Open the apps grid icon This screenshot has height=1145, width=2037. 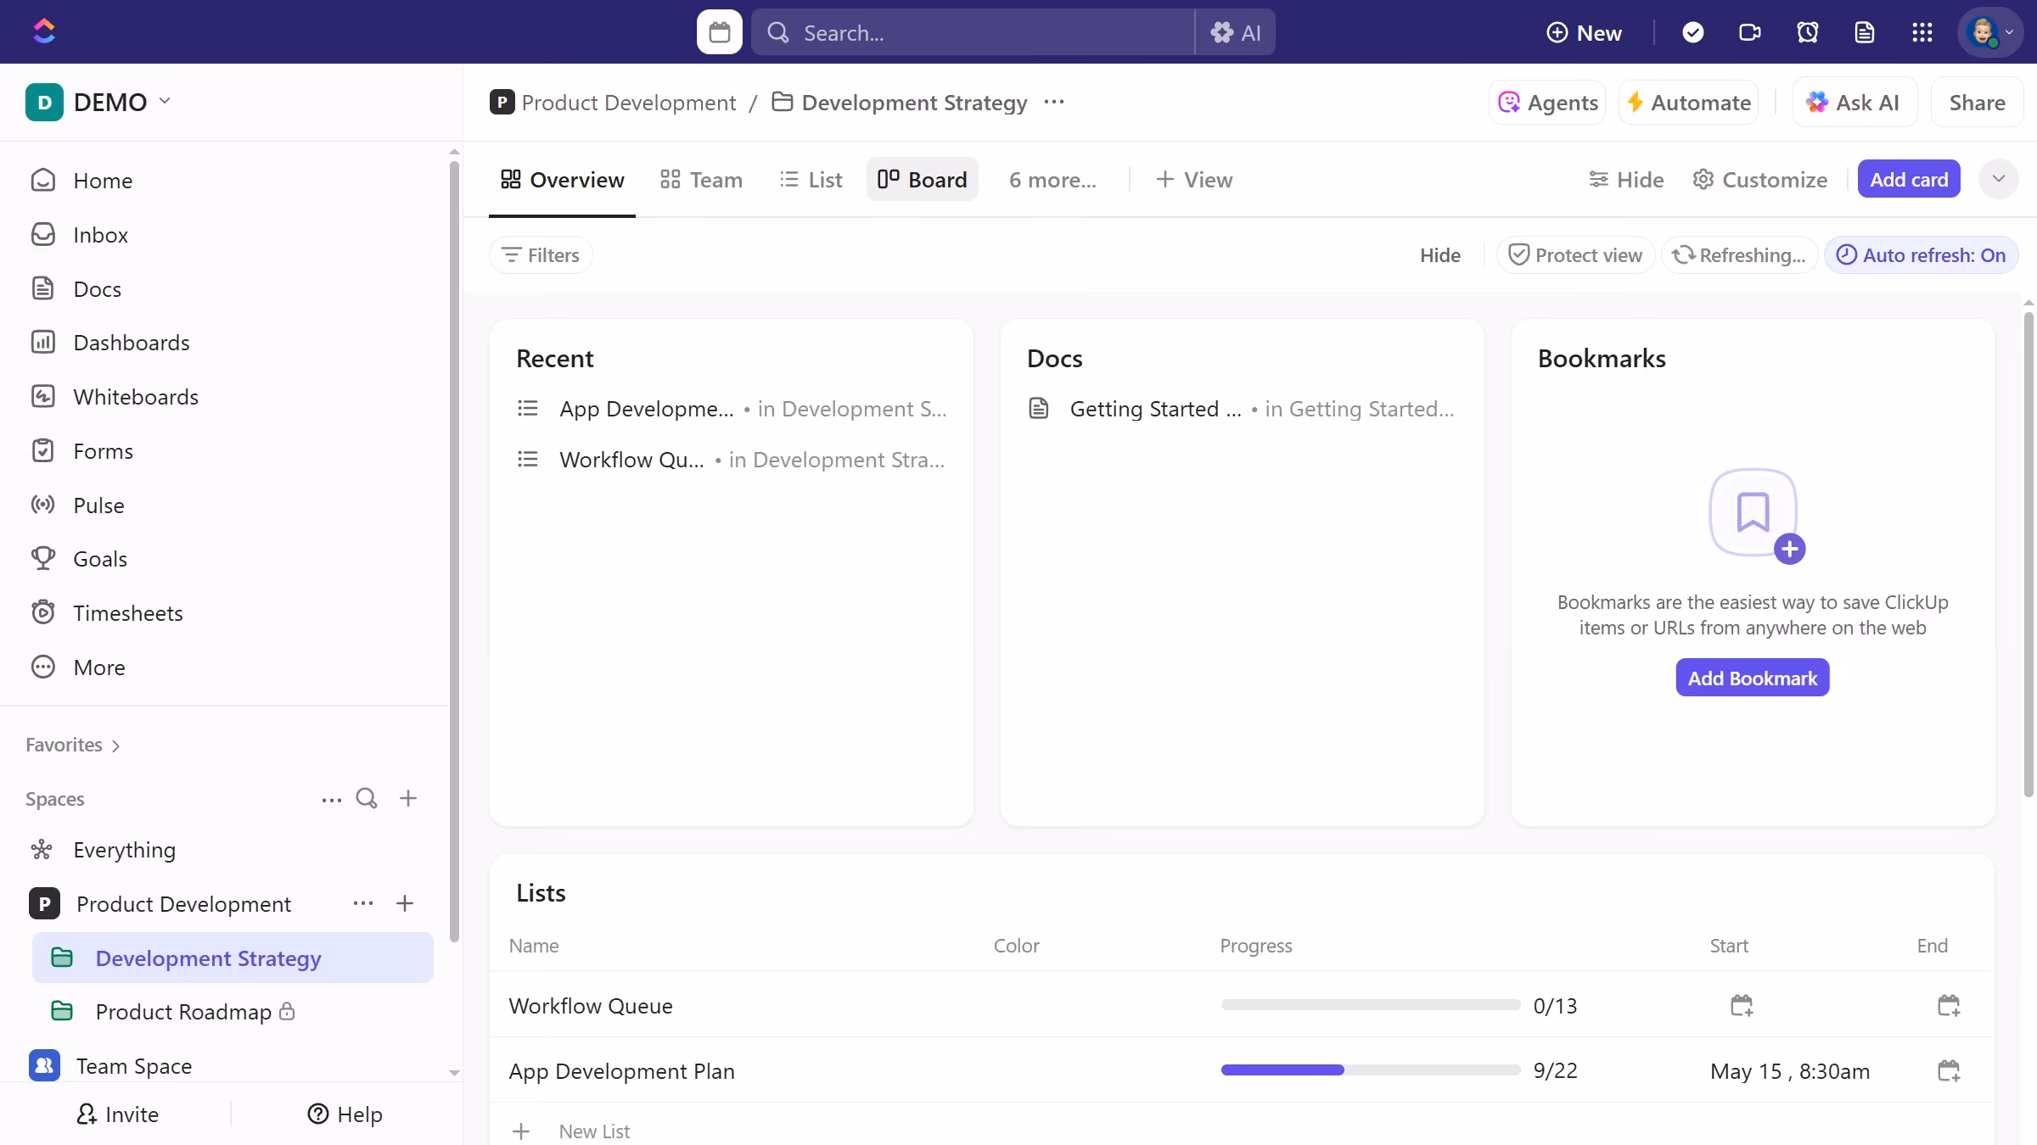tap(1922, 32)
